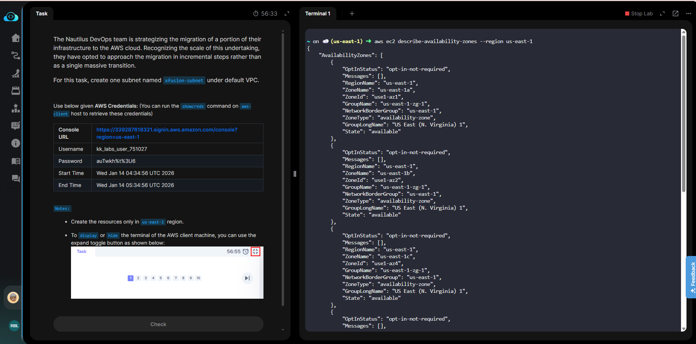Viewport: 696px width, 344px height.
Task: Open the learning paths route icon
Action: coord(15,56)
